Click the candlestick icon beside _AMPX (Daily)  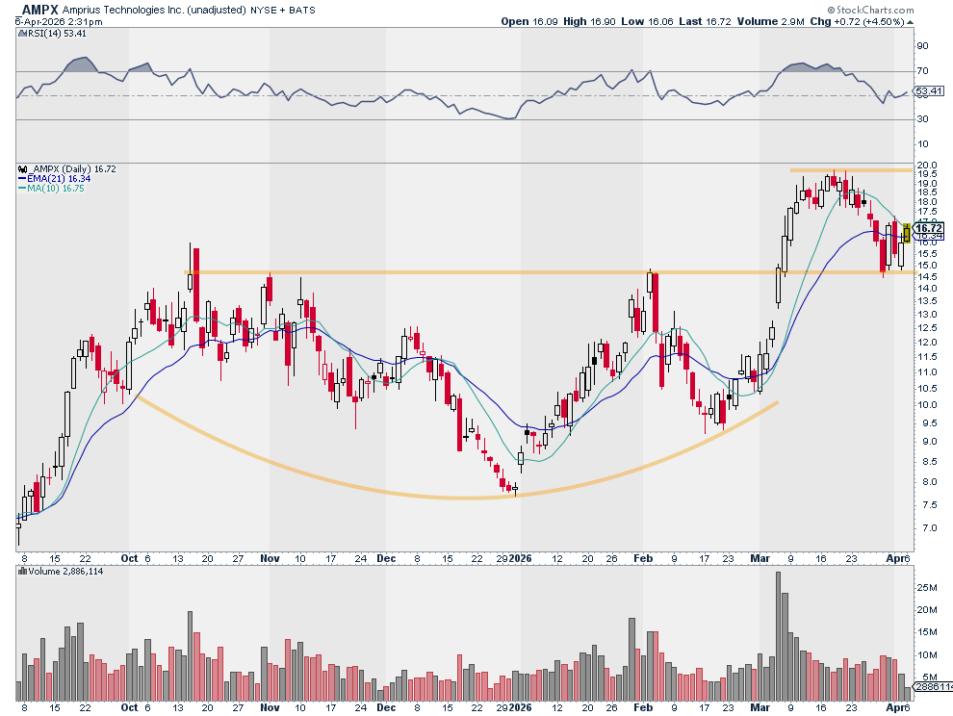click(22, 169)
